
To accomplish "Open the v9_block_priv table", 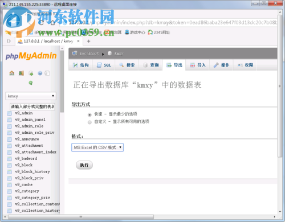I will coord(29,178).
